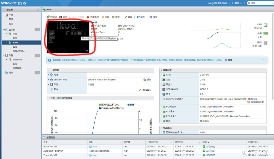274x159 pixels.
Task: Click the ikuai VM icon in navigator
Action: pos(9,43)
